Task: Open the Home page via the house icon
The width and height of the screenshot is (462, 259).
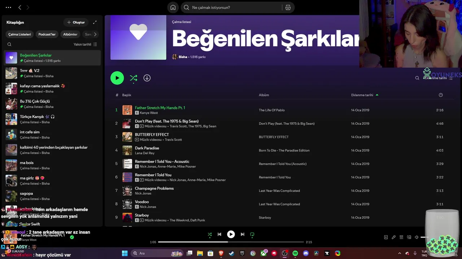Action: 173,8
